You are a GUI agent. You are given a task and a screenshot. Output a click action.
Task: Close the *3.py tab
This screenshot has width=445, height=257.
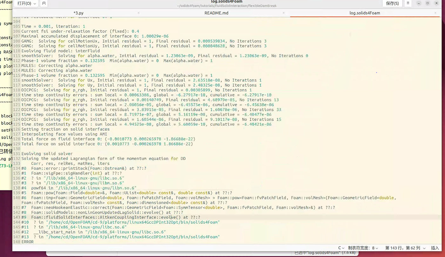[x=138, y=13]
